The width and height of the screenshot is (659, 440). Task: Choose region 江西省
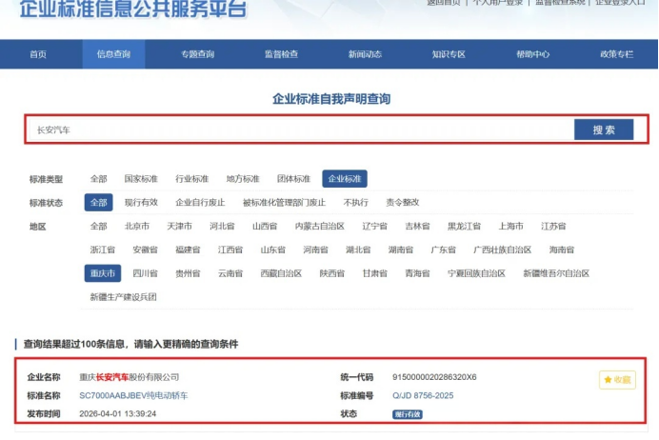230,250
